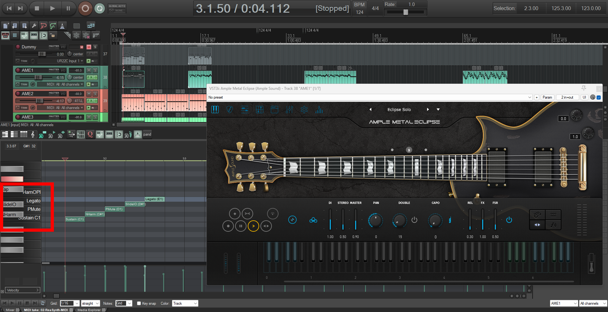
Task: Switch to the Mixer tab
Action: [10, 310]
